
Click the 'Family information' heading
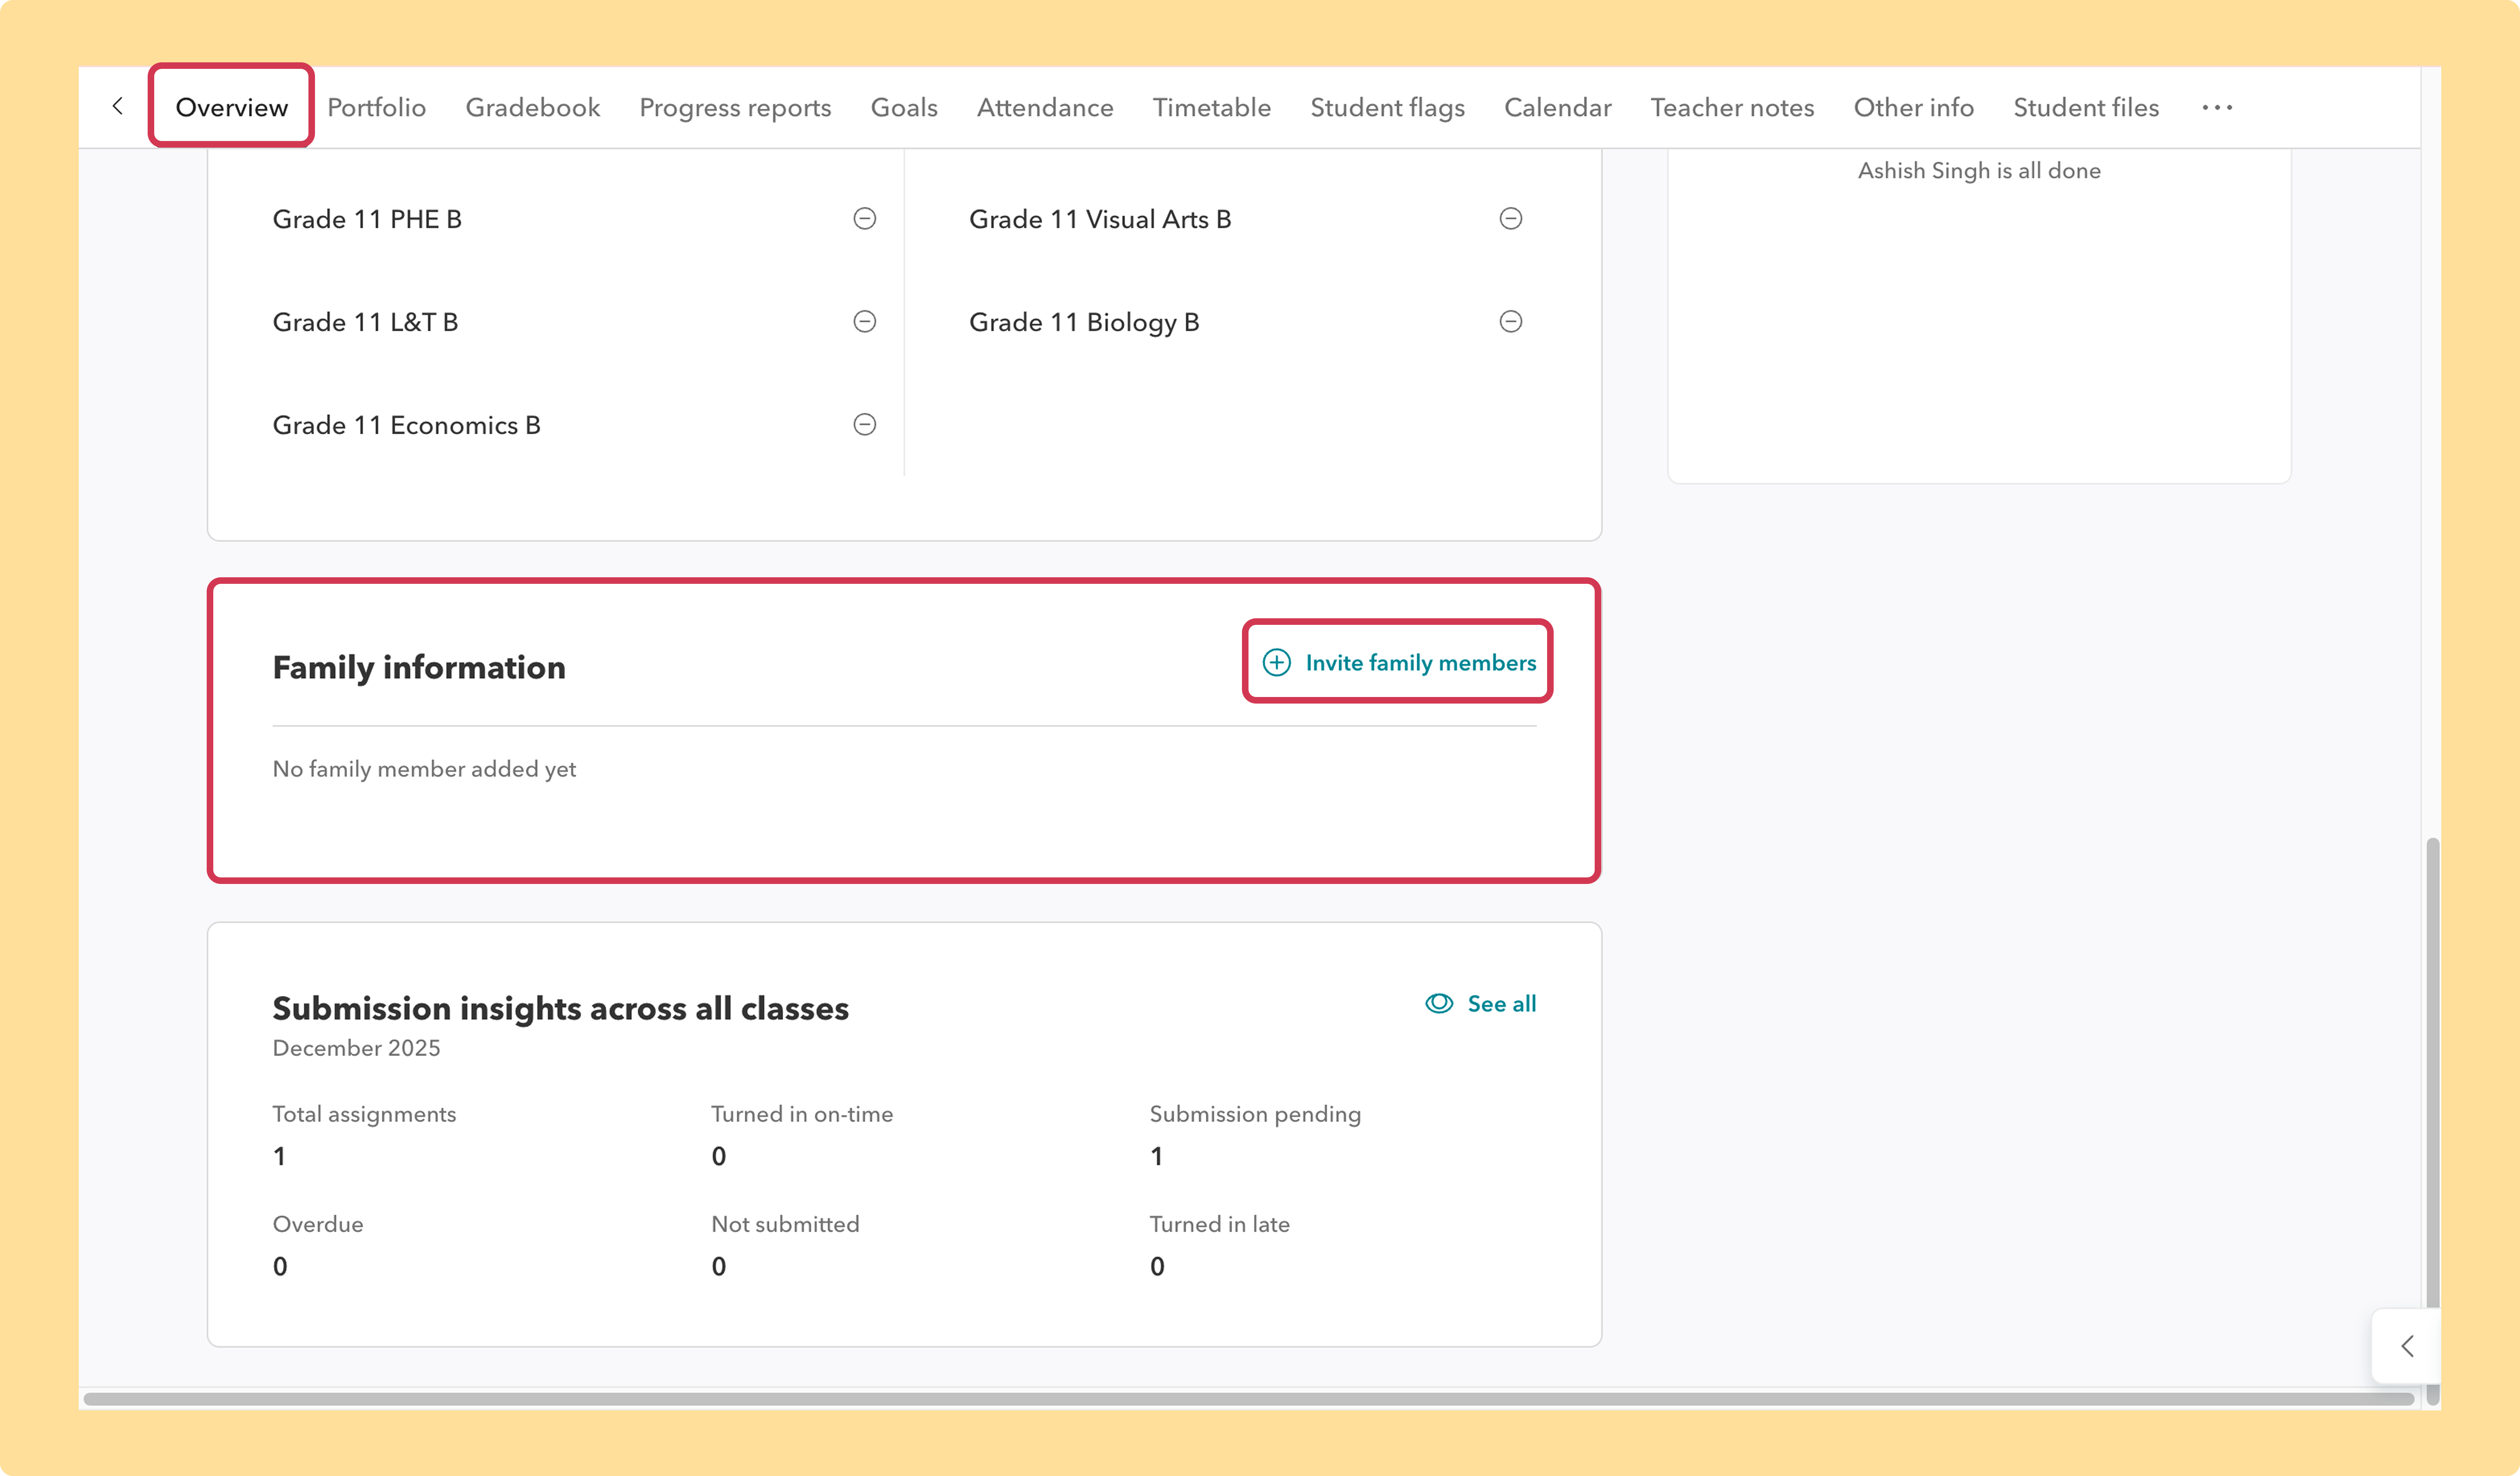click(x=419, y=667)
